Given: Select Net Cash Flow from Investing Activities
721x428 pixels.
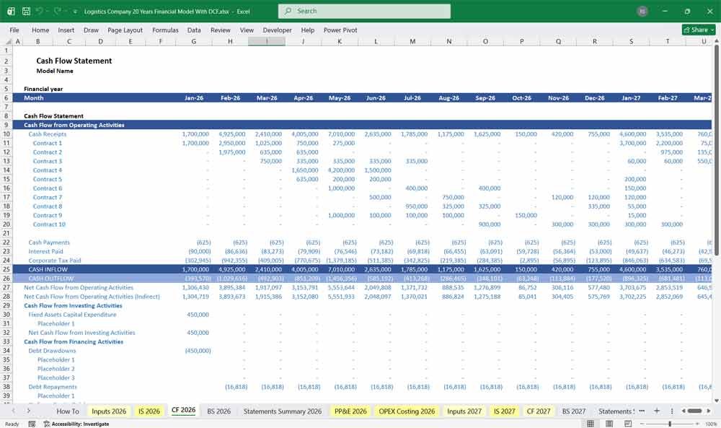Looking at the screenshot, I should coord(82,333).
